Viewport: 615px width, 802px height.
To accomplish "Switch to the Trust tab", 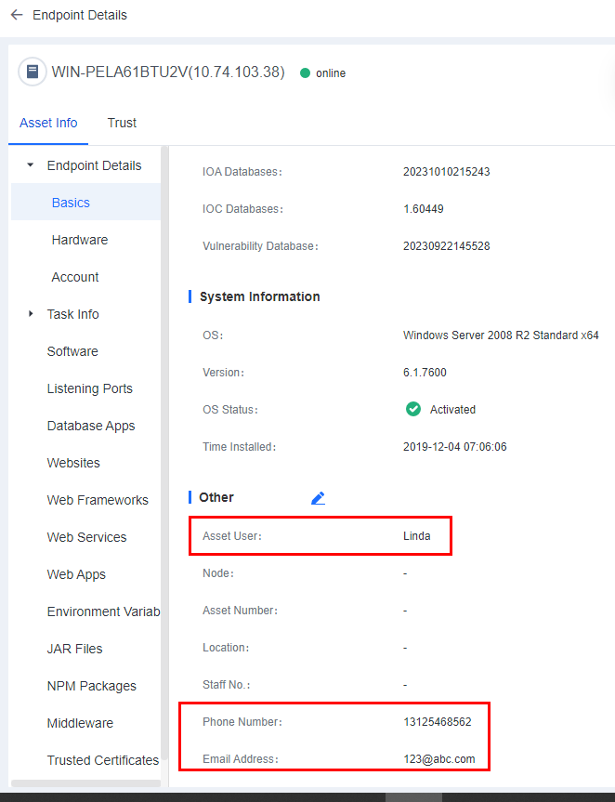I will [x=122, y=123].
